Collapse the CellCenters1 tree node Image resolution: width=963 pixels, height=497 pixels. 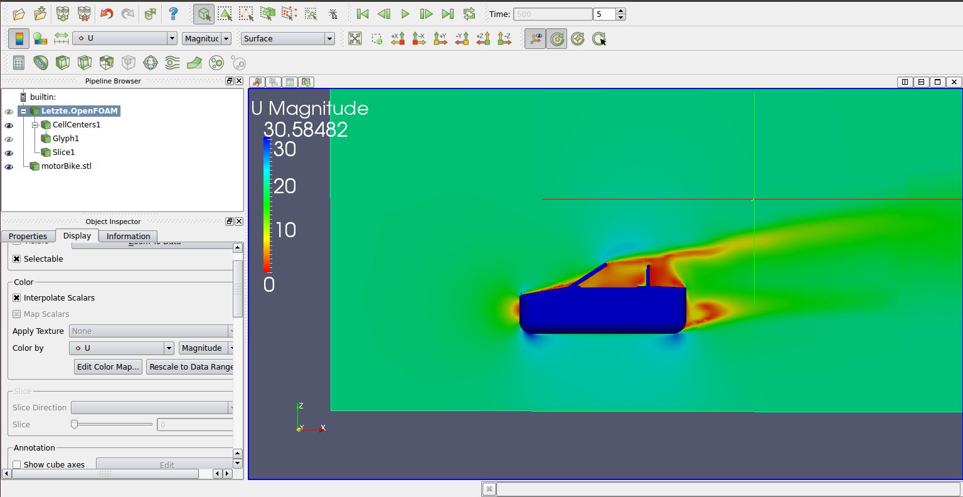point(35,125)
